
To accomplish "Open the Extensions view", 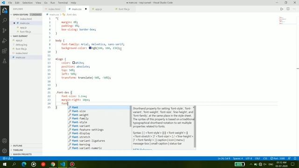I will (4, 51).
